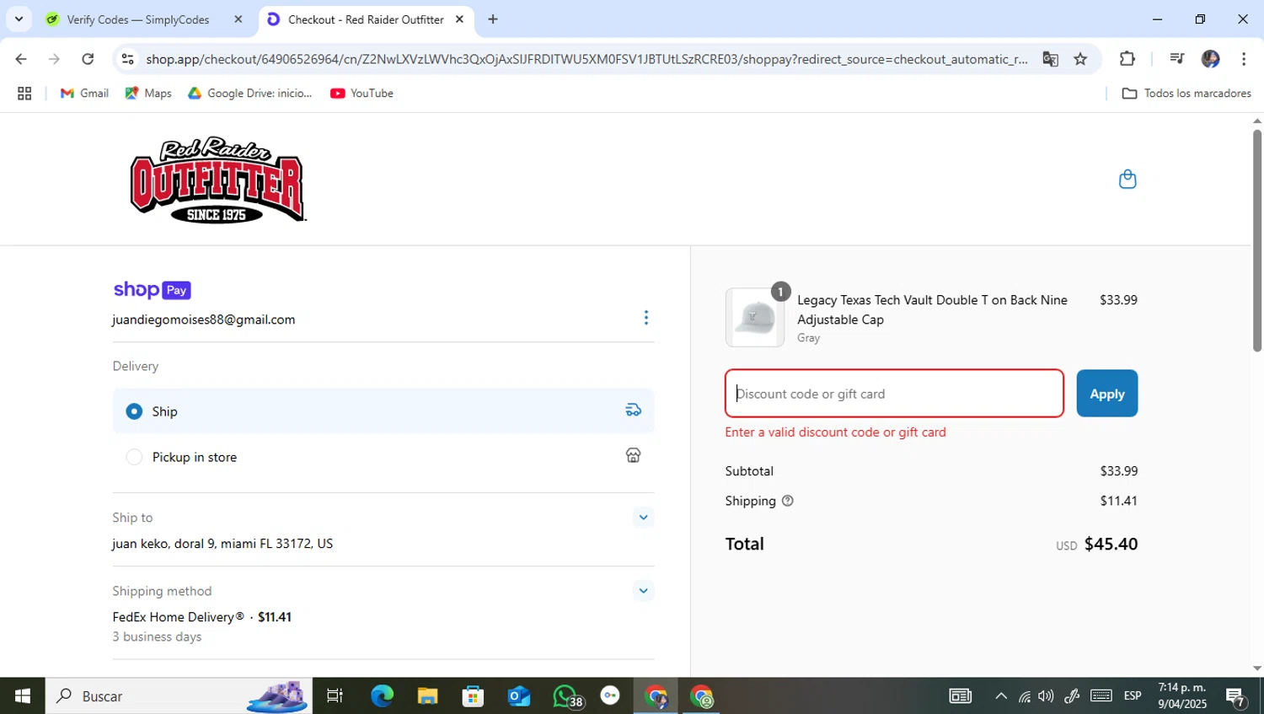Expand the Shipping method section
1264x714 pixels.
point(643,591)
